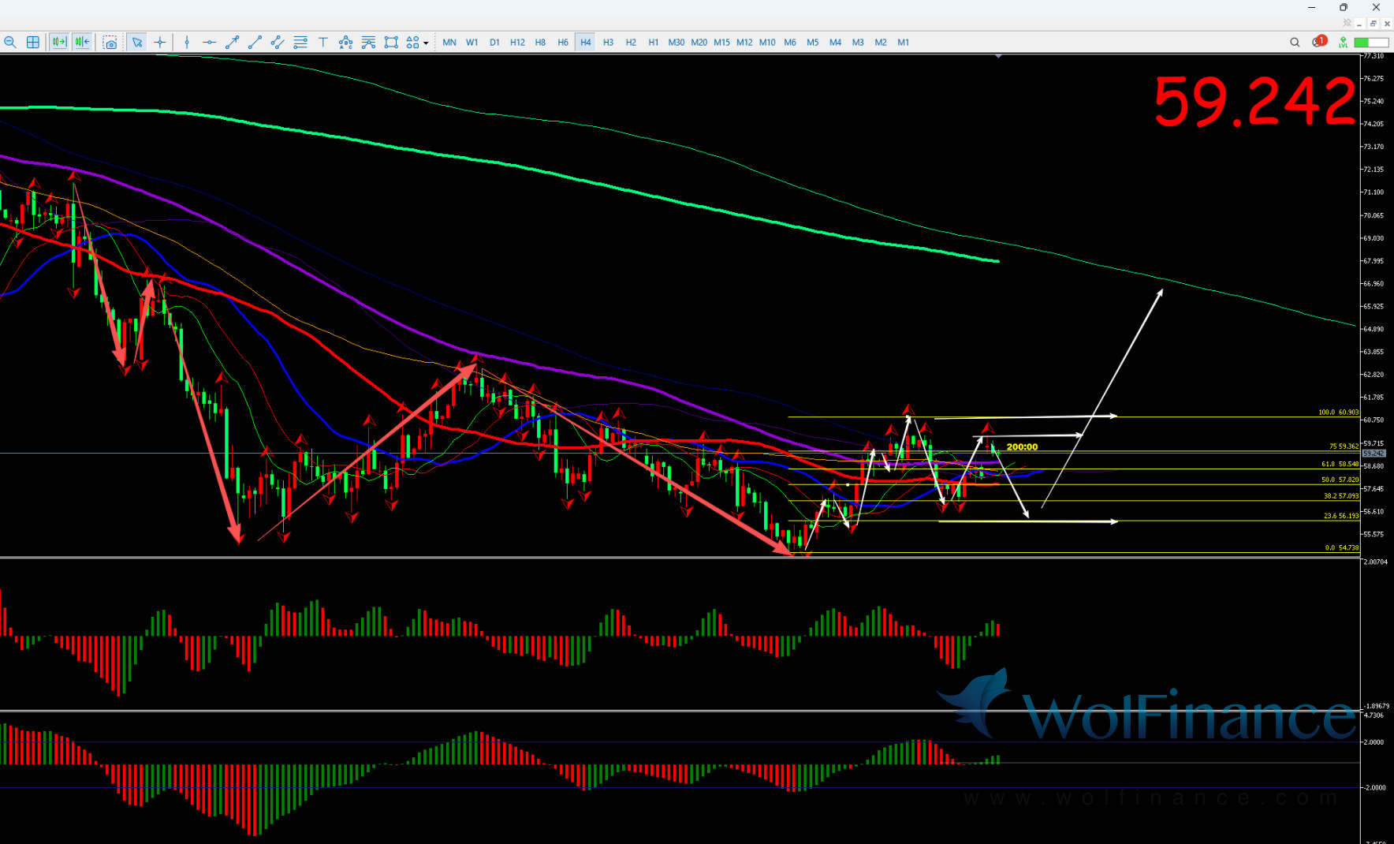Click the screenshot camera icon
This screenshot has height=844, width=1394.
(x=110, y=43)
